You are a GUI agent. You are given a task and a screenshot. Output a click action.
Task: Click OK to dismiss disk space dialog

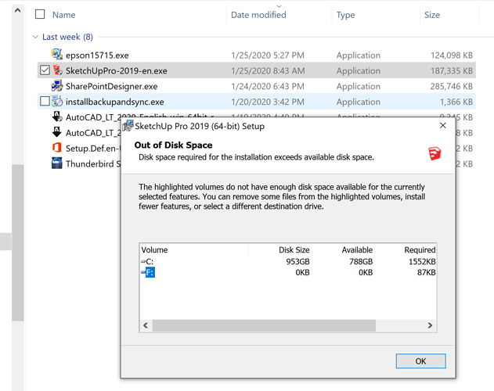tap(420, 361)
